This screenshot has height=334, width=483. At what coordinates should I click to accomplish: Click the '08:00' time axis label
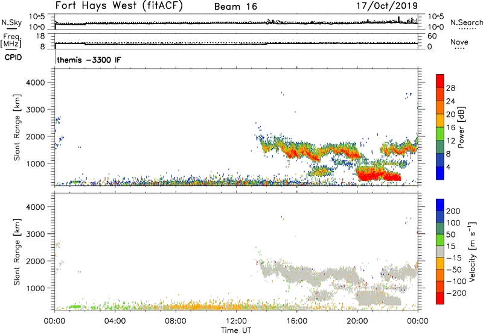point(175,321)
